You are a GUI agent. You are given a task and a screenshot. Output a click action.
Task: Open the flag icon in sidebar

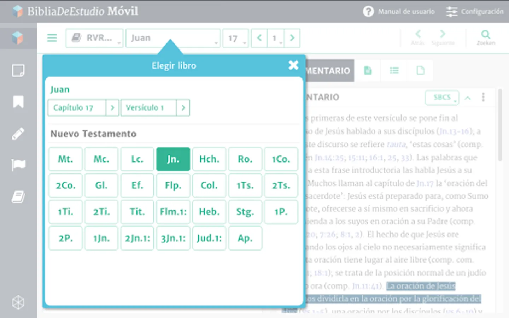[18, 165]
